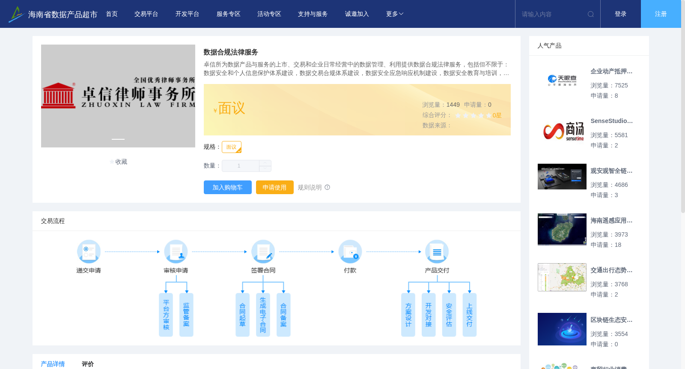
Task: Click the search magnifier icon
Action: pos(591,14)
